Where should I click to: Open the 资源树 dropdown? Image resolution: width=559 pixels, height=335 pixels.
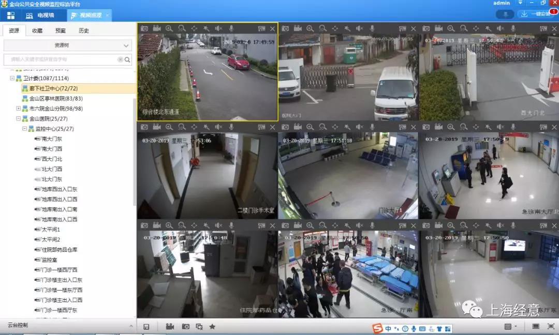coord(67,45)
